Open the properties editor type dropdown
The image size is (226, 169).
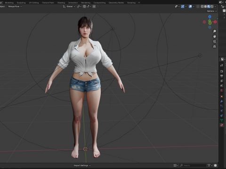(223, 59)
